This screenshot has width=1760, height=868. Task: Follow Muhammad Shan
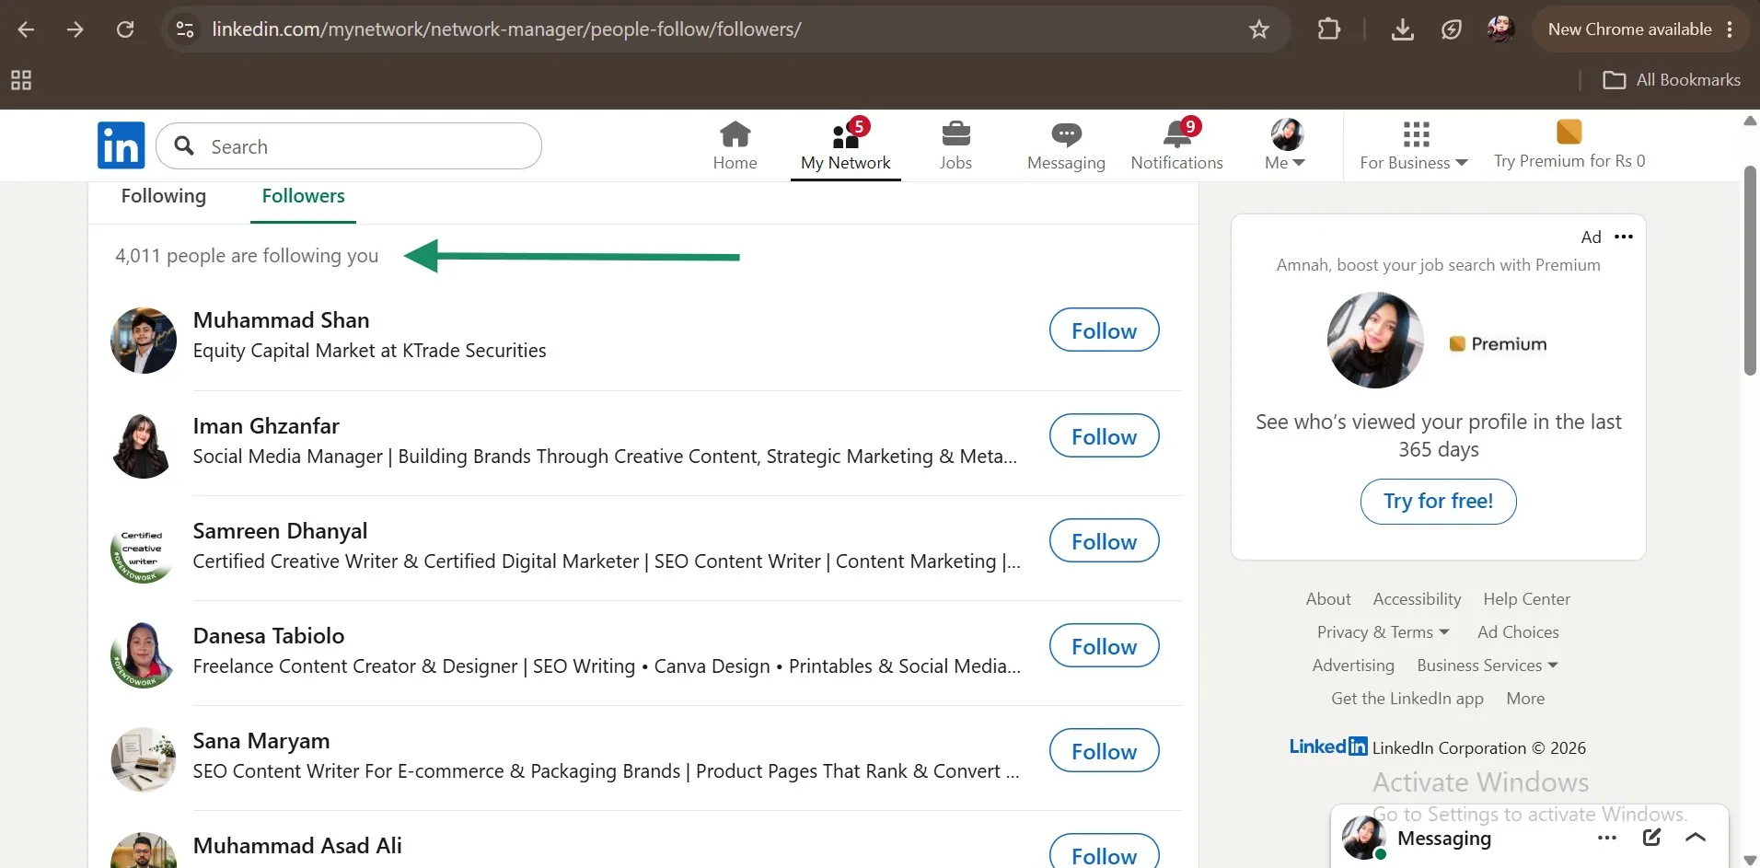1104,330
